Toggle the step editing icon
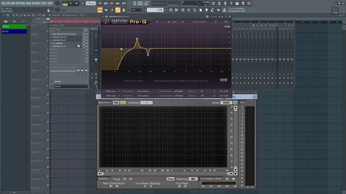Image resolution: width=346 pixels, height=194 pixels. (112, 10)
